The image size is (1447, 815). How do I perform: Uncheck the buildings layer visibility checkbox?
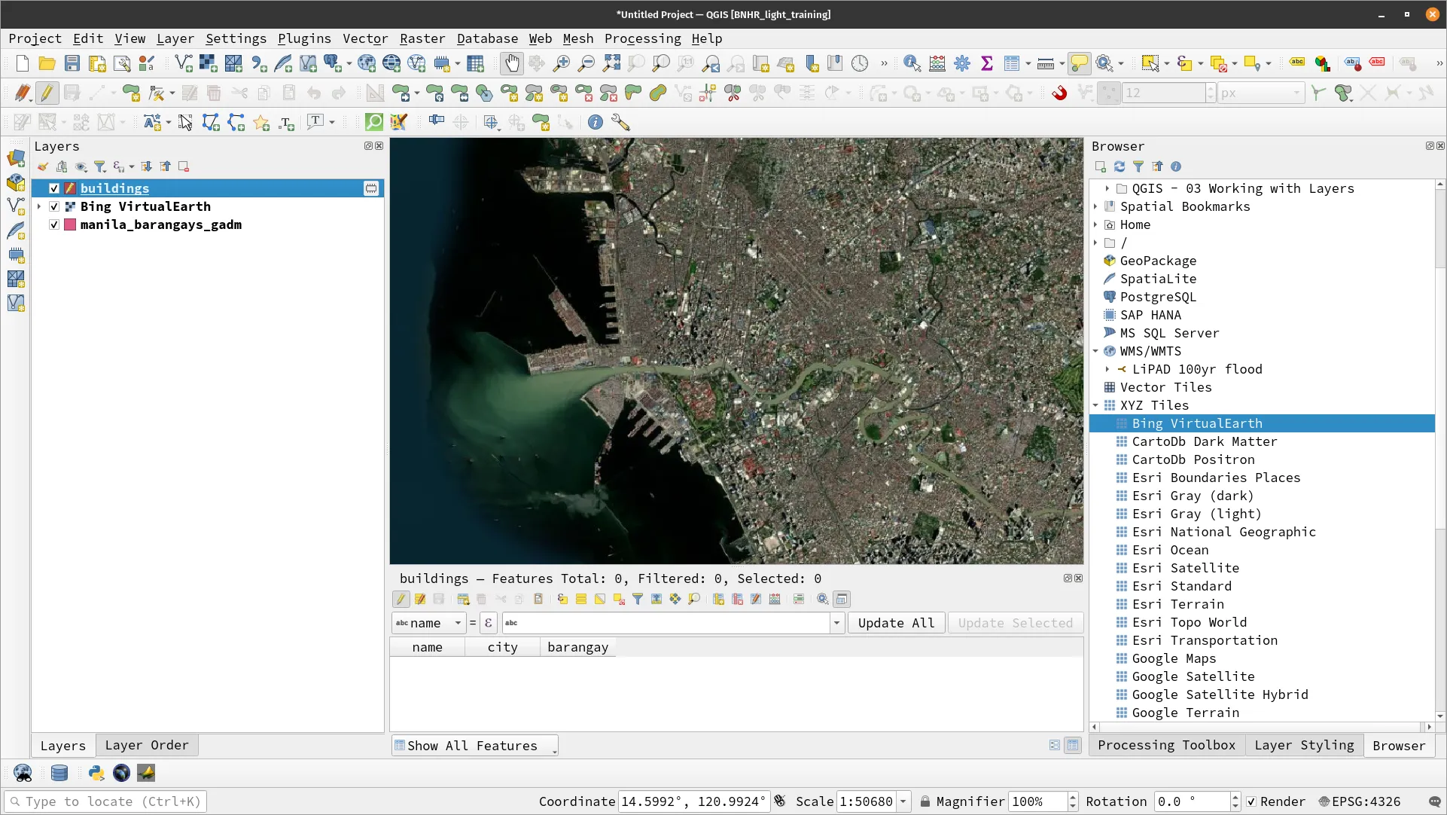(x=54, y=188)
